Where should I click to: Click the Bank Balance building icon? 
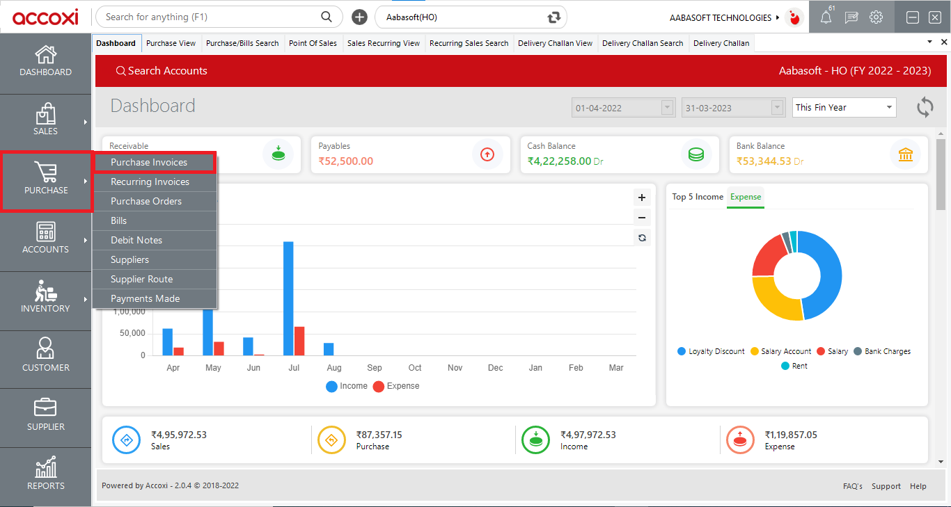click(x=906, y=154)
